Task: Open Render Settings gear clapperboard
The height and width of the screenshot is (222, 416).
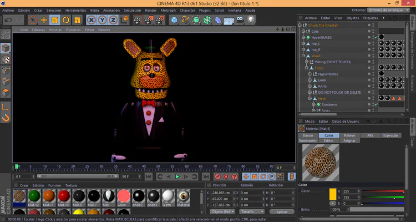Action: [160, 20]
